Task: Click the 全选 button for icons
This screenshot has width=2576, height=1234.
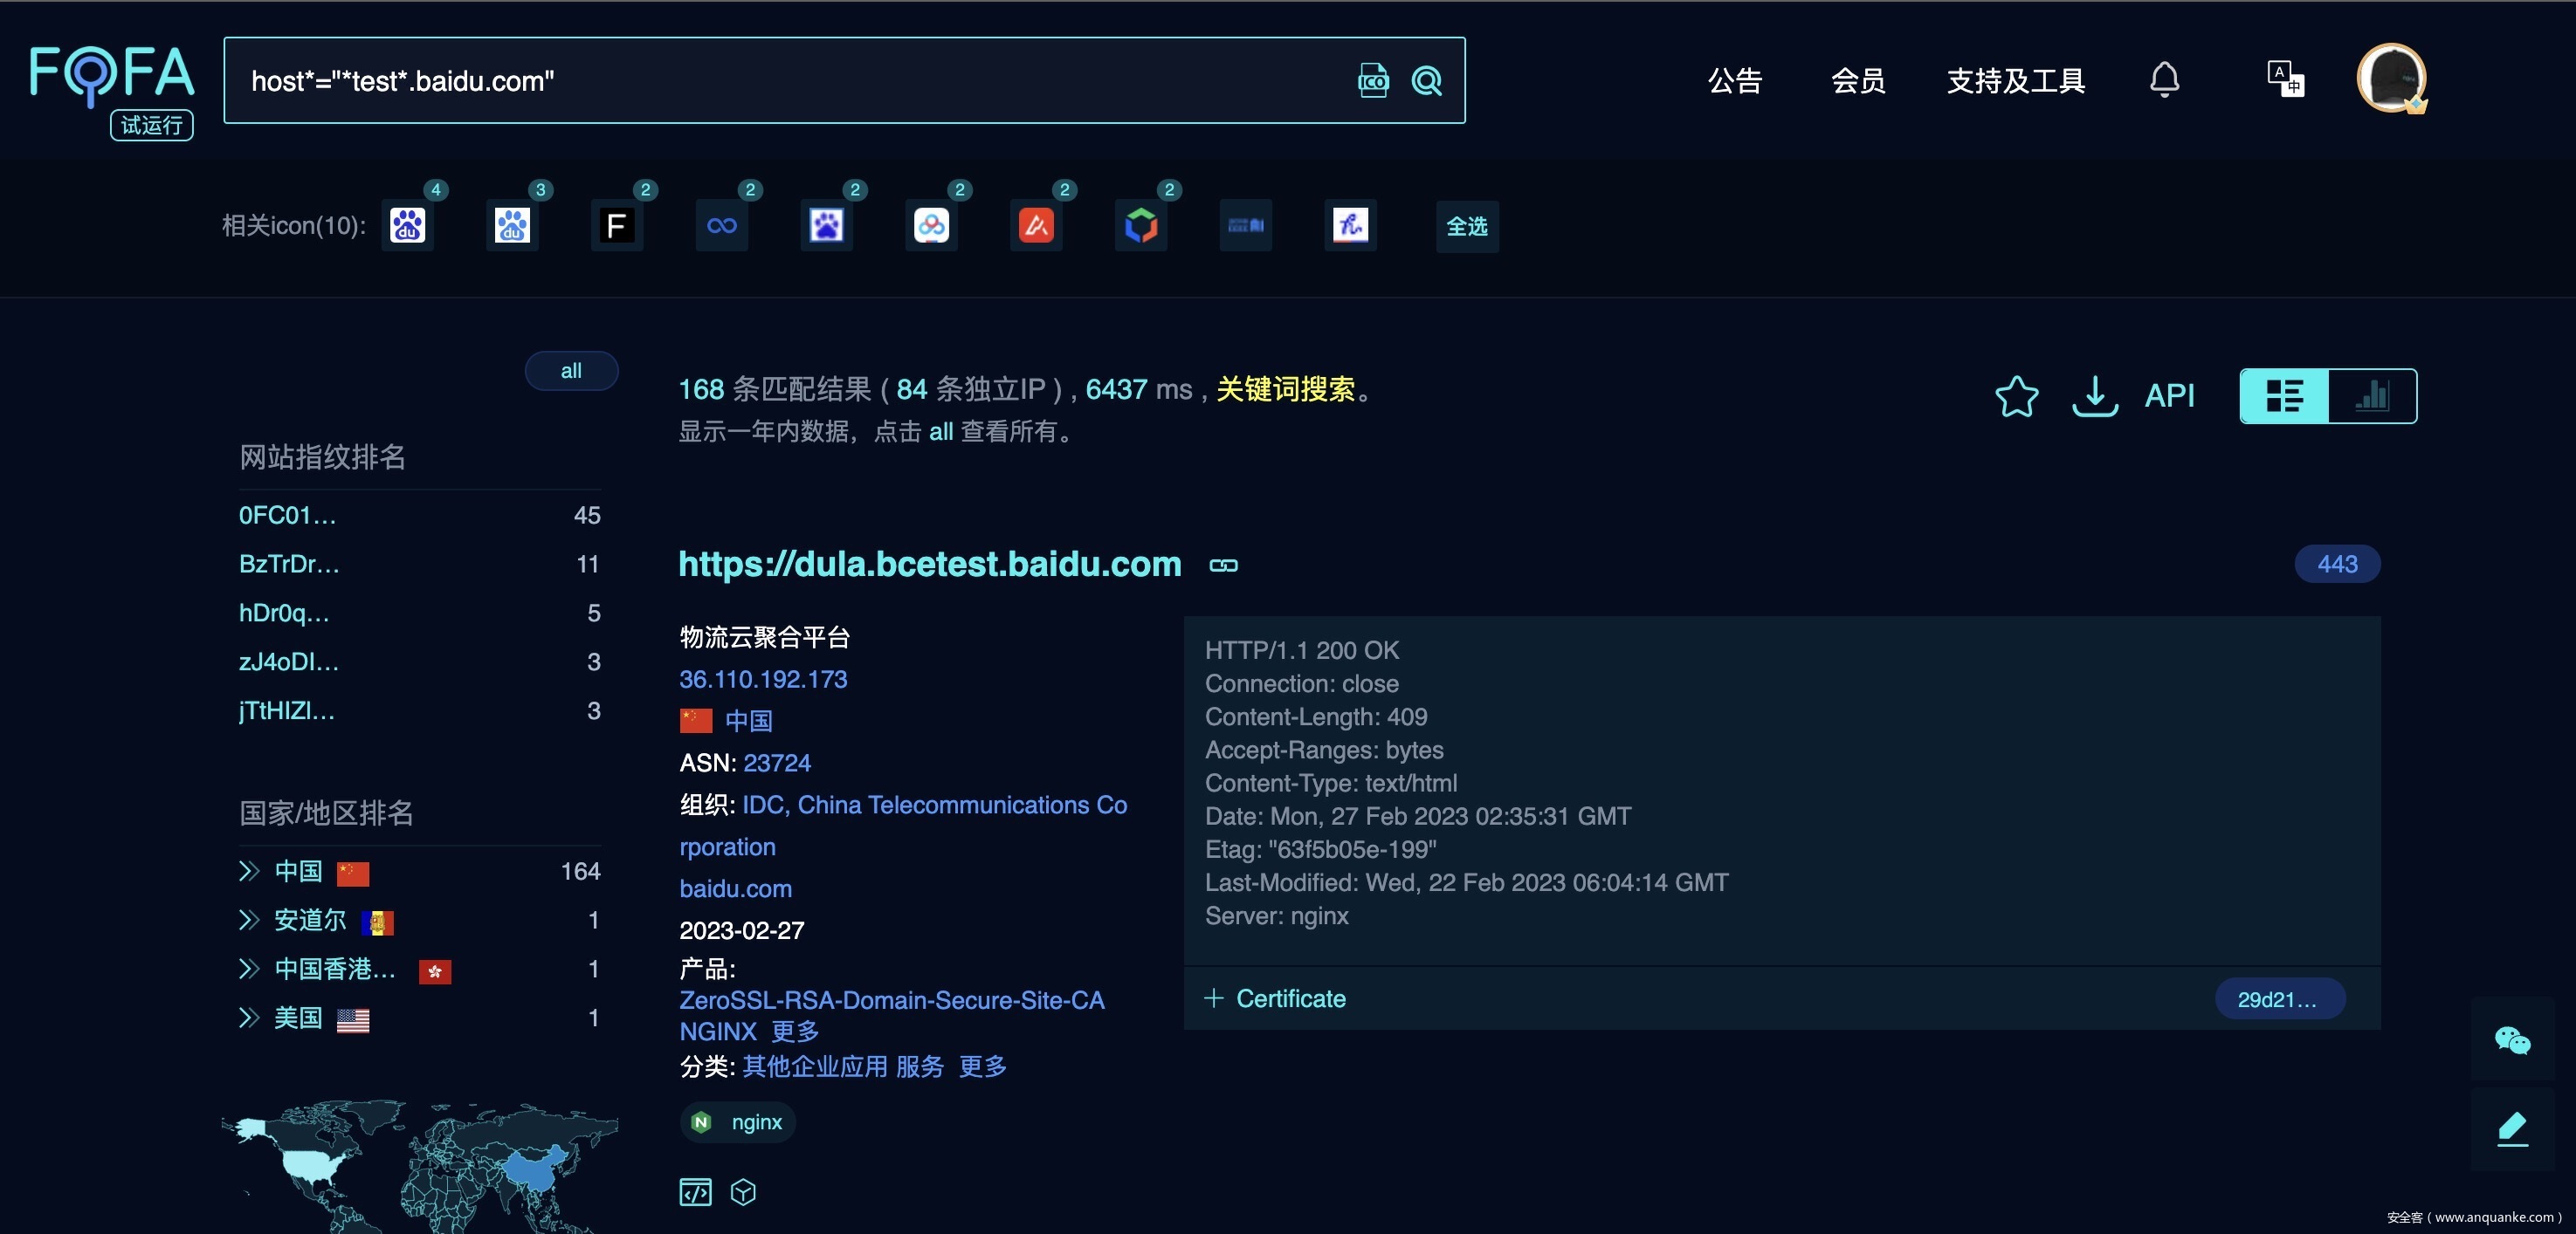Action: pos(1466,227)
